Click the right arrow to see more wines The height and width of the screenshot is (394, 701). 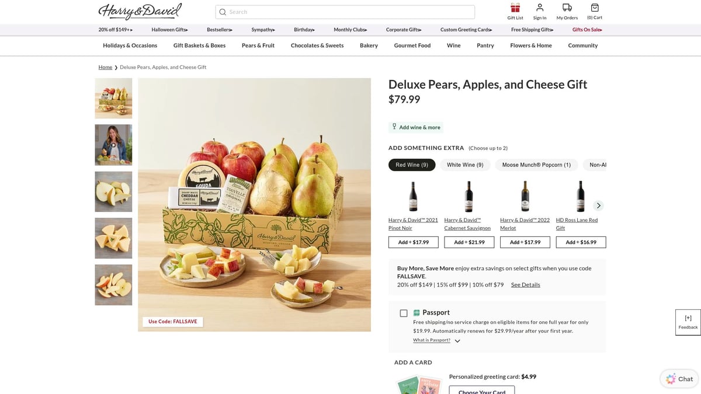598,205
